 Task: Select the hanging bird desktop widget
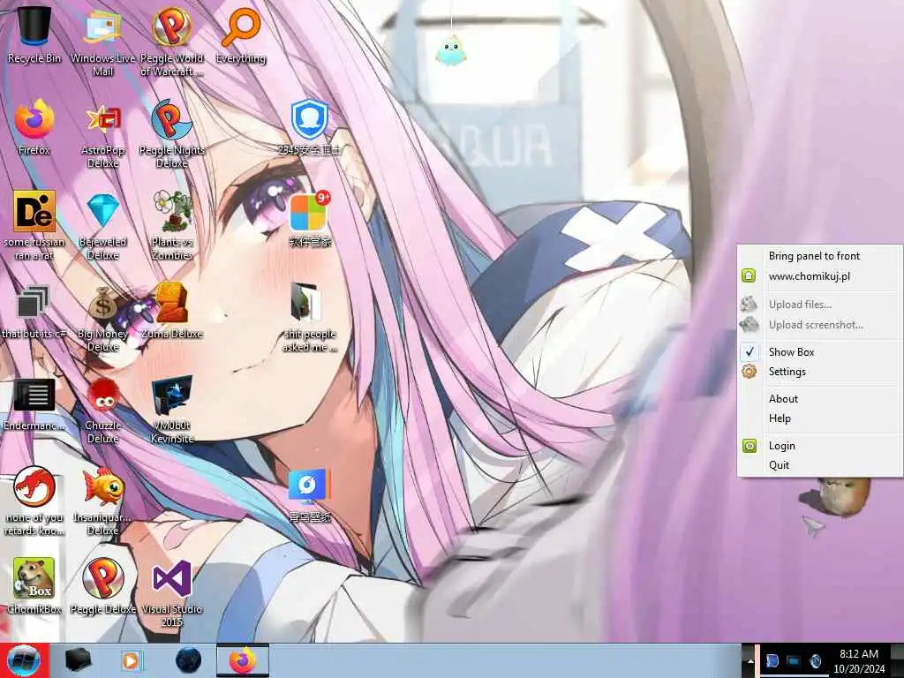[x=451, y=50]
